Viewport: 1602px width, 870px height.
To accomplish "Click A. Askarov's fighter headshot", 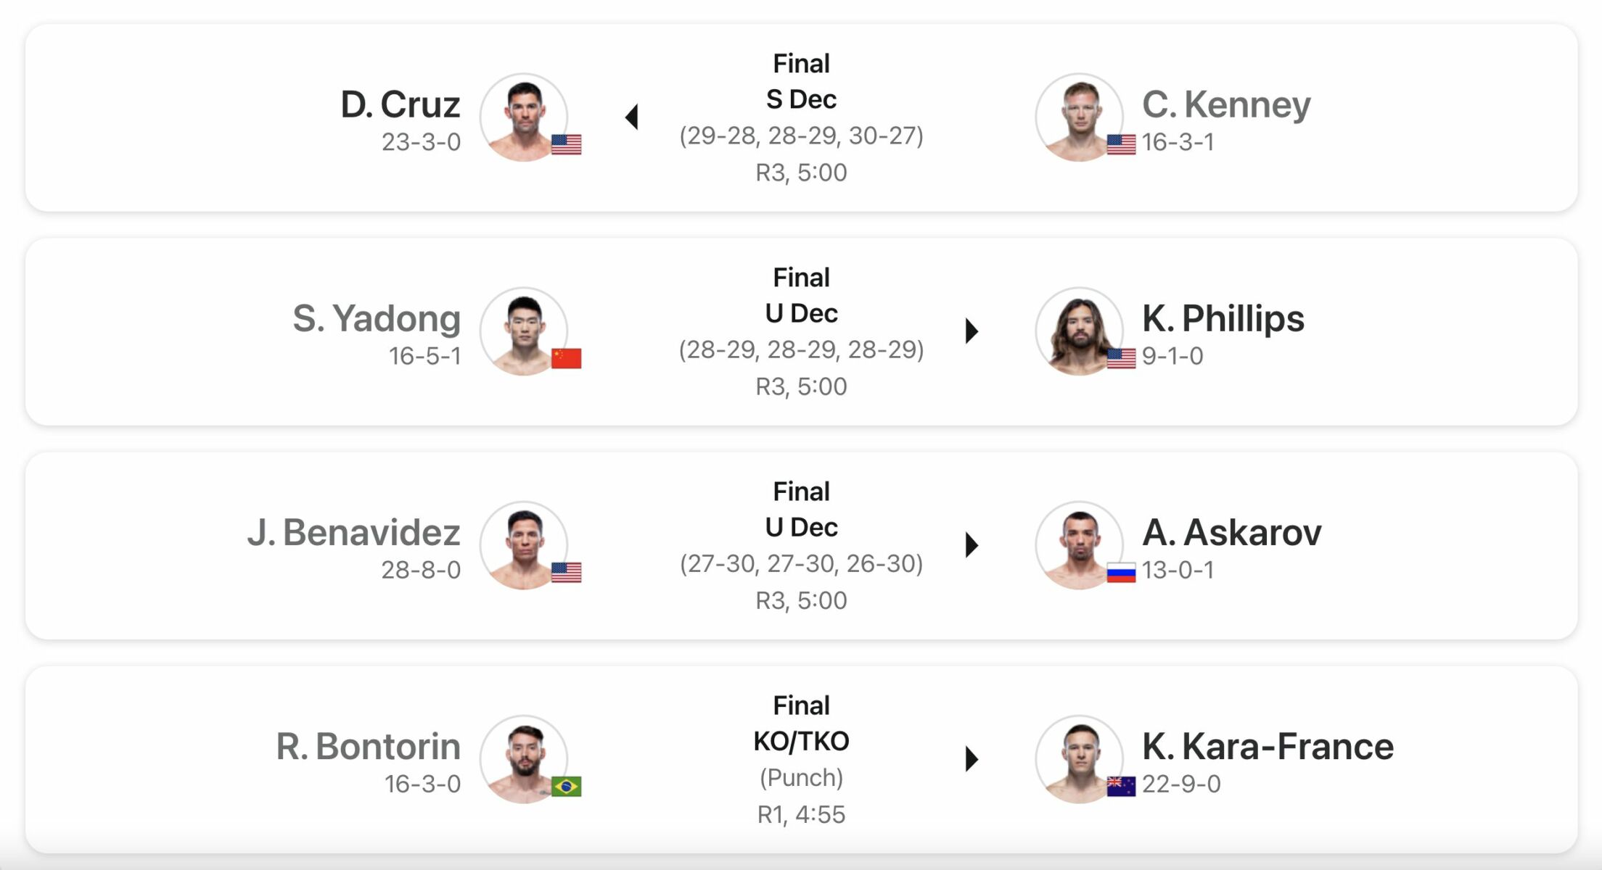I will 1079,544.
